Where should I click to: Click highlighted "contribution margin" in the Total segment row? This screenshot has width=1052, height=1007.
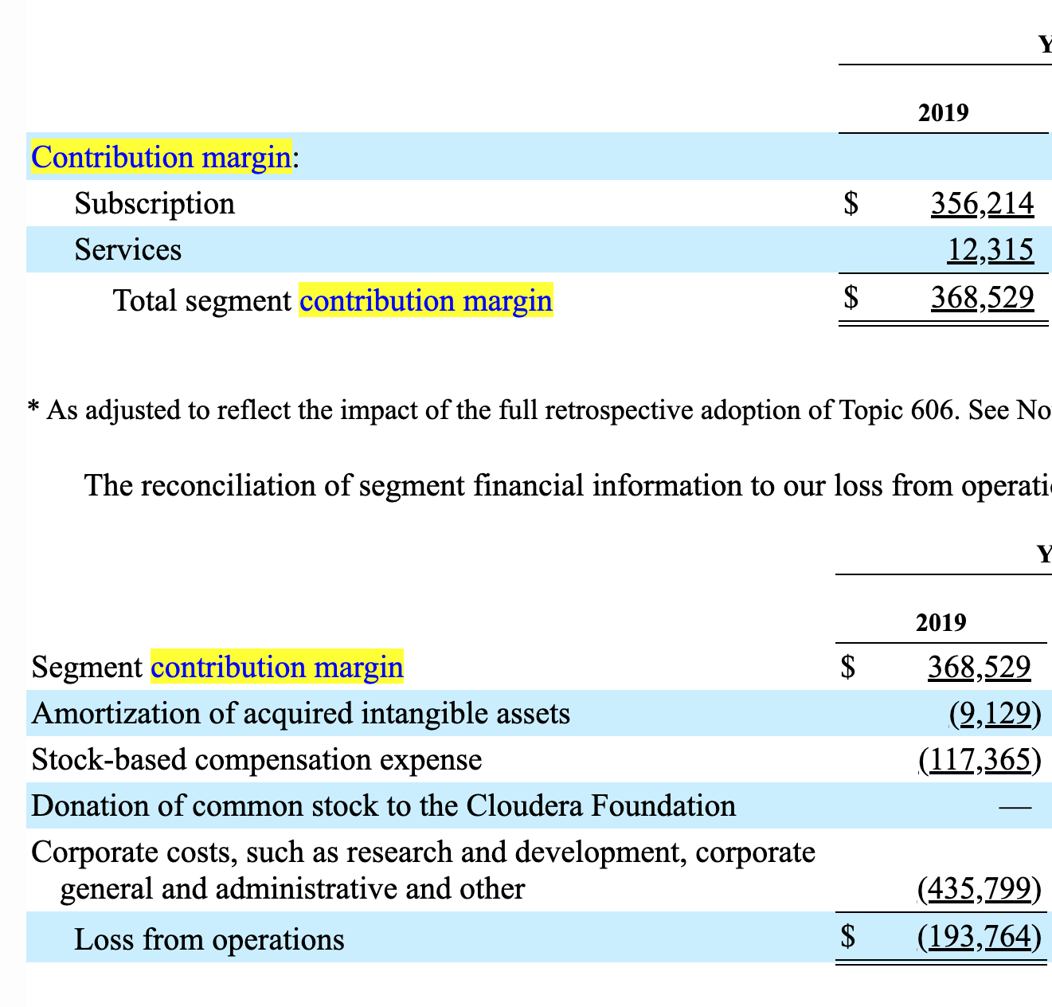tap(425, 301)
